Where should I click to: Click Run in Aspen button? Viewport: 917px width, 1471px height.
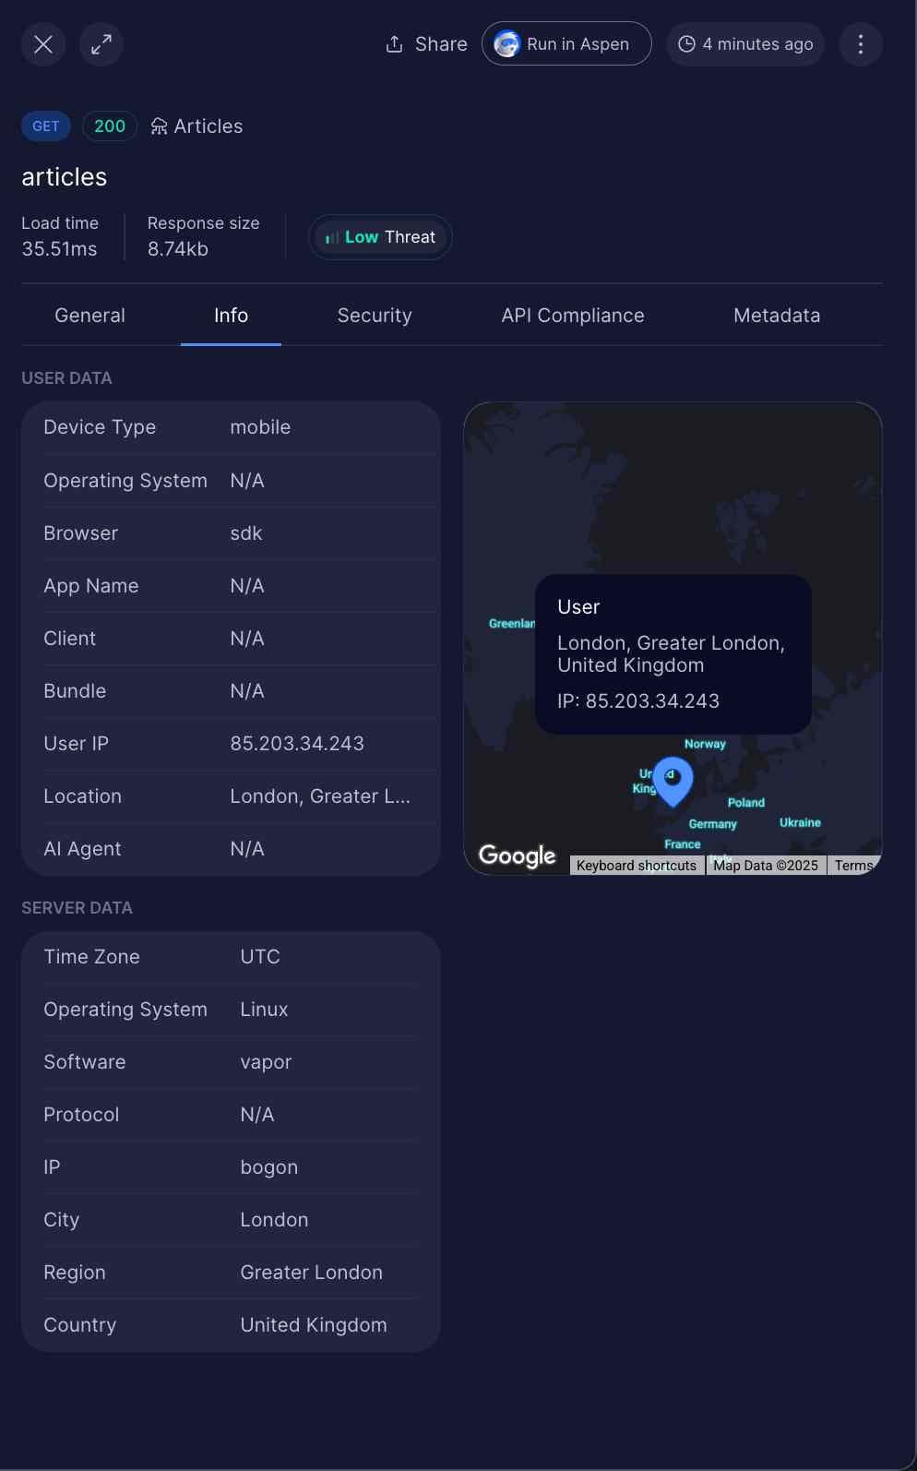point(566,44)
